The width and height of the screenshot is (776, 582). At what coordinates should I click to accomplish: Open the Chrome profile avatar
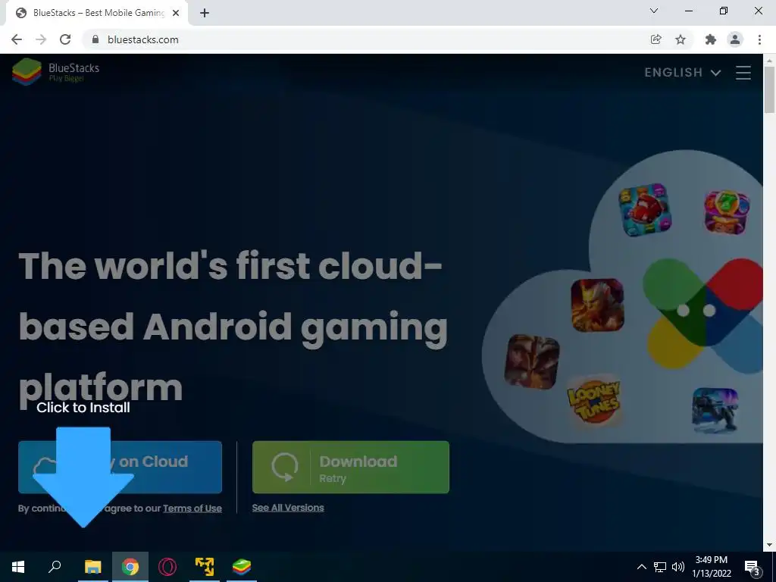click(x=735, y=39)
